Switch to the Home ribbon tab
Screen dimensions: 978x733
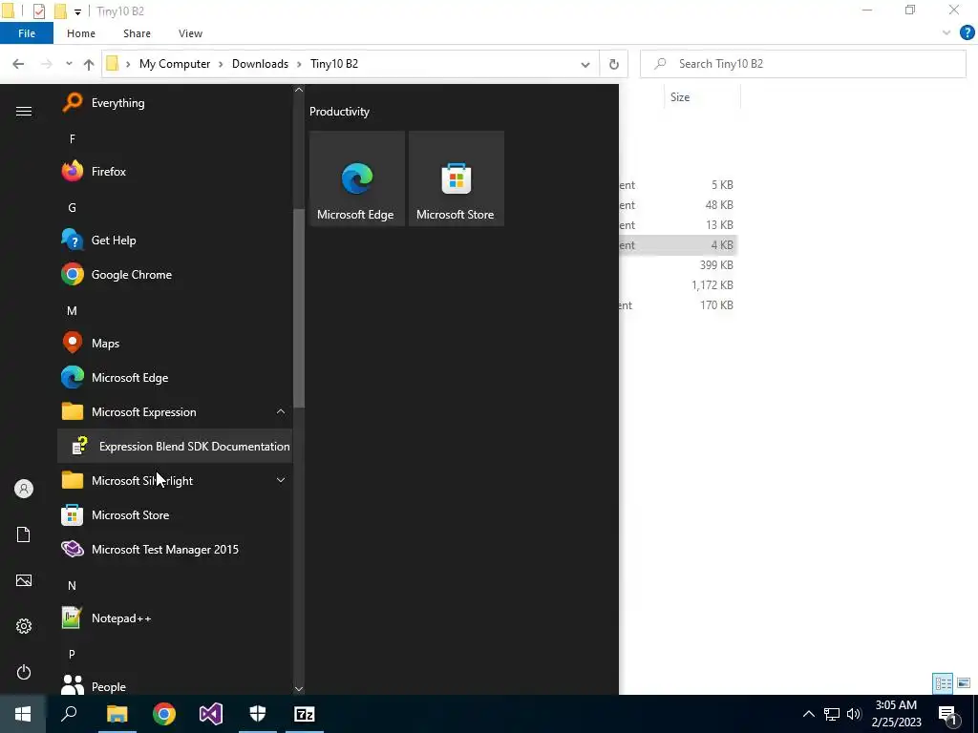pyautogui.click(x=81, y=33)
